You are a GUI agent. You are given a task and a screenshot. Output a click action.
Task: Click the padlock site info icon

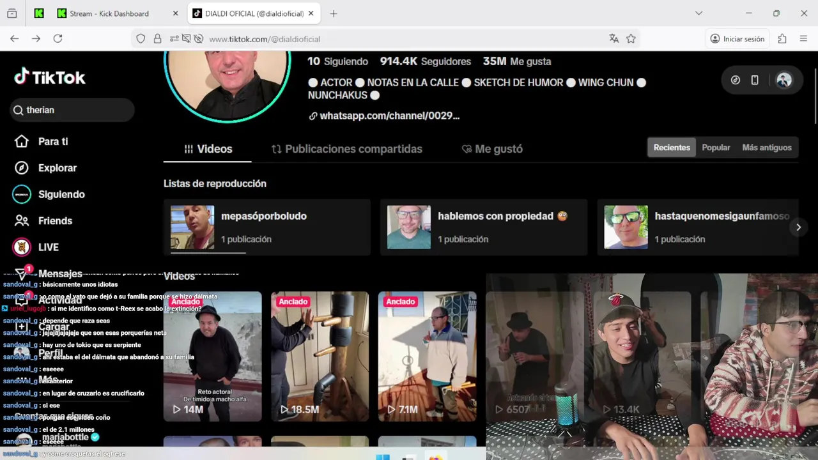tap(157, 39)
